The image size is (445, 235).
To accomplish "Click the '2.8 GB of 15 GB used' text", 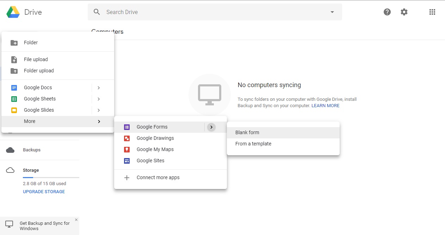I will pyautogui.click(x=44, y=184).
